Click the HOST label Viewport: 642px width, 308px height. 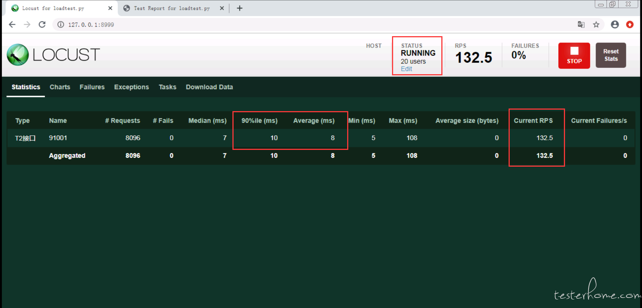coord(374,46)
